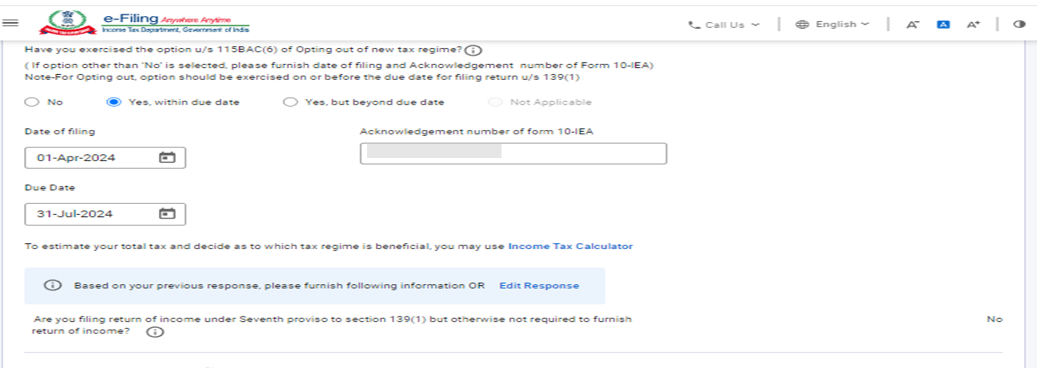Increase font size with A+ icon
This screenshot has width=1037, height=368.
pos(973,24)
